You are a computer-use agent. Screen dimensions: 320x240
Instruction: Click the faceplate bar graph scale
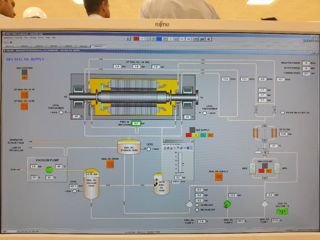coord(179,163)
